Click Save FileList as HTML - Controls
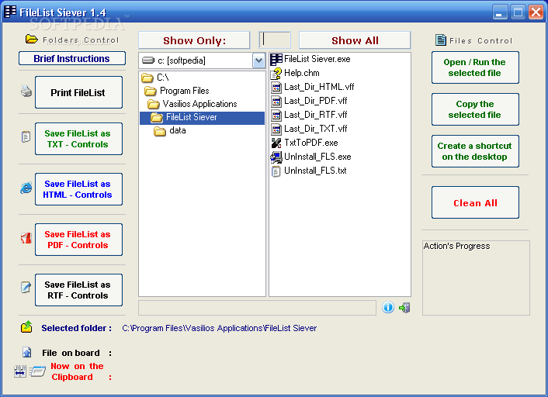Image resolution: width=548 pixels, height=397 pixels. (x=78, y=189)
